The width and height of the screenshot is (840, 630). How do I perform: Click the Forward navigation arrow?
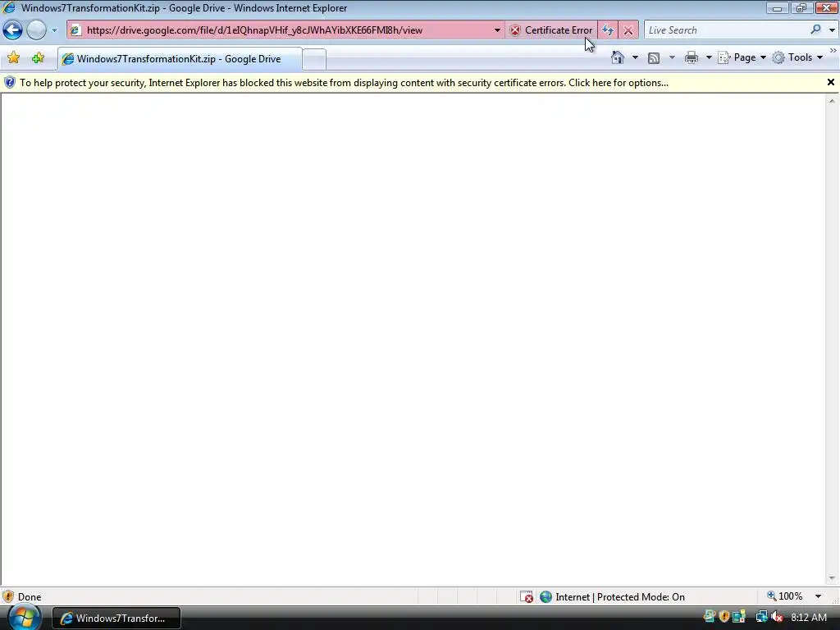pyautogui.click(x=36, y=30)
